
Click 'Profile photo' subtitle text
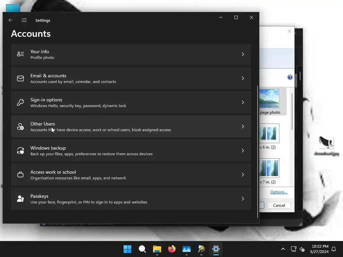(x=42, y=58)
